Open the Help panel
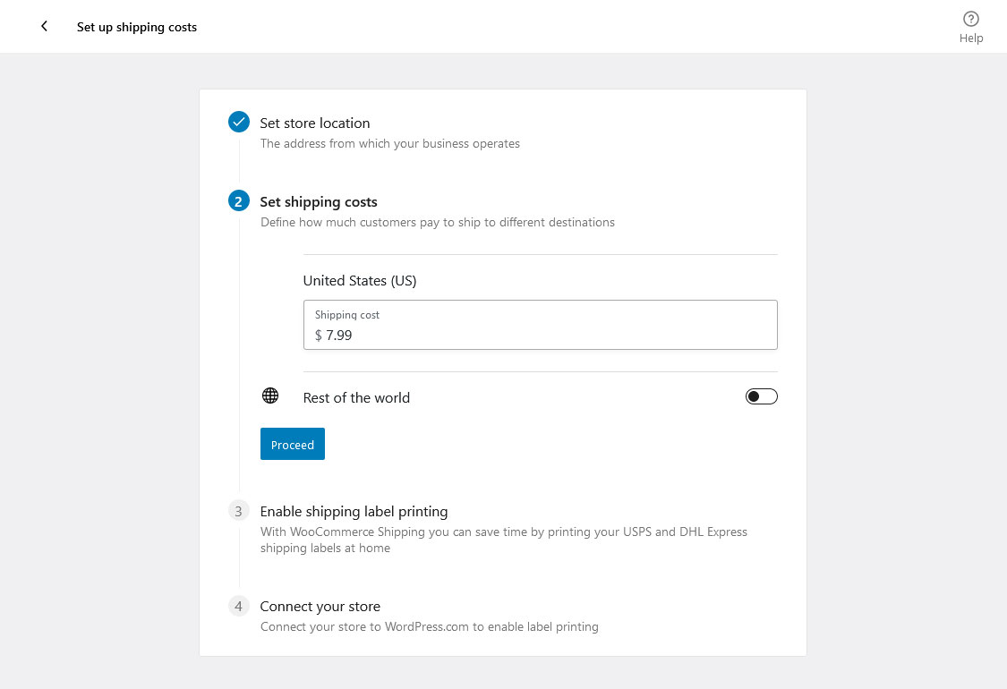The height and width of the screenshot is (689, 1007). click(970, 27)
